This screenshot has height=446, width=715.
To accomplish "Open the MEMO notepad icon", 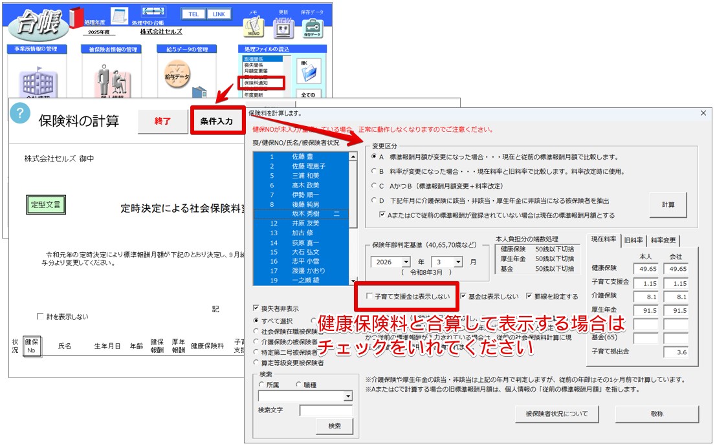I will coord(253,28).
